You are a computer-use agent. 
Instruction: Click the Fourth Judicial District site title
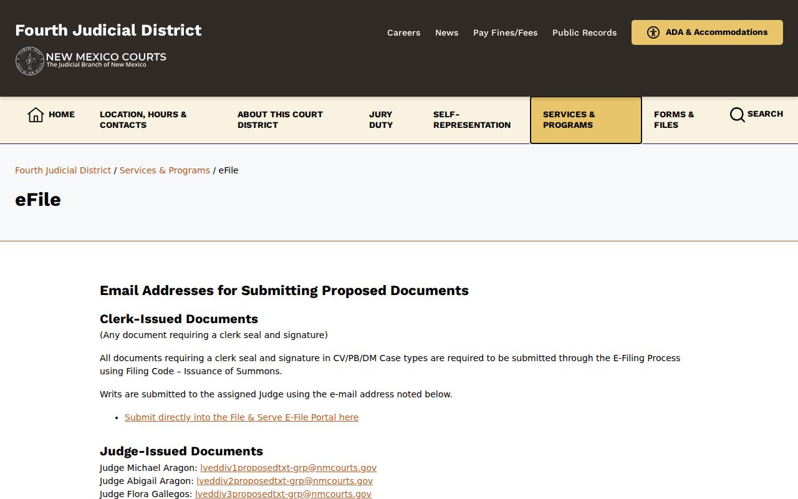108,30
